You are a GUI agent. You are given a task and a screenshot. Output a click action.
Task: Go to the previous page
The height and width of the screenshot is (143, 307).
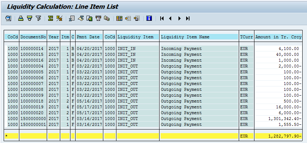(x=170, y=19)
